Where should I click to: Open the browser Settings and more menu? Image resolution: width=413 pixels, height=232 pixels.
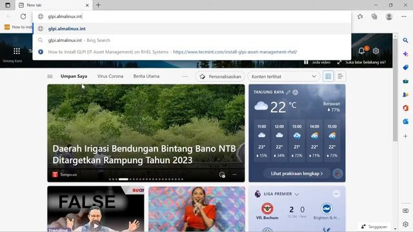click(x=404, y=16)
